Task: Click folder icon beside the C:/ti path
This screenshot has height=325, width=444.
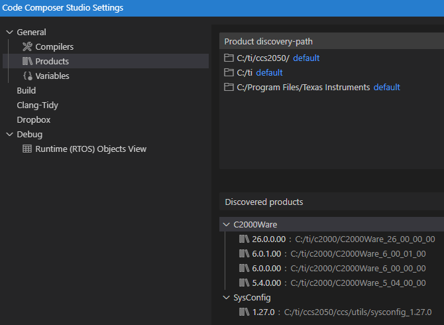Action: click(229, 72)
